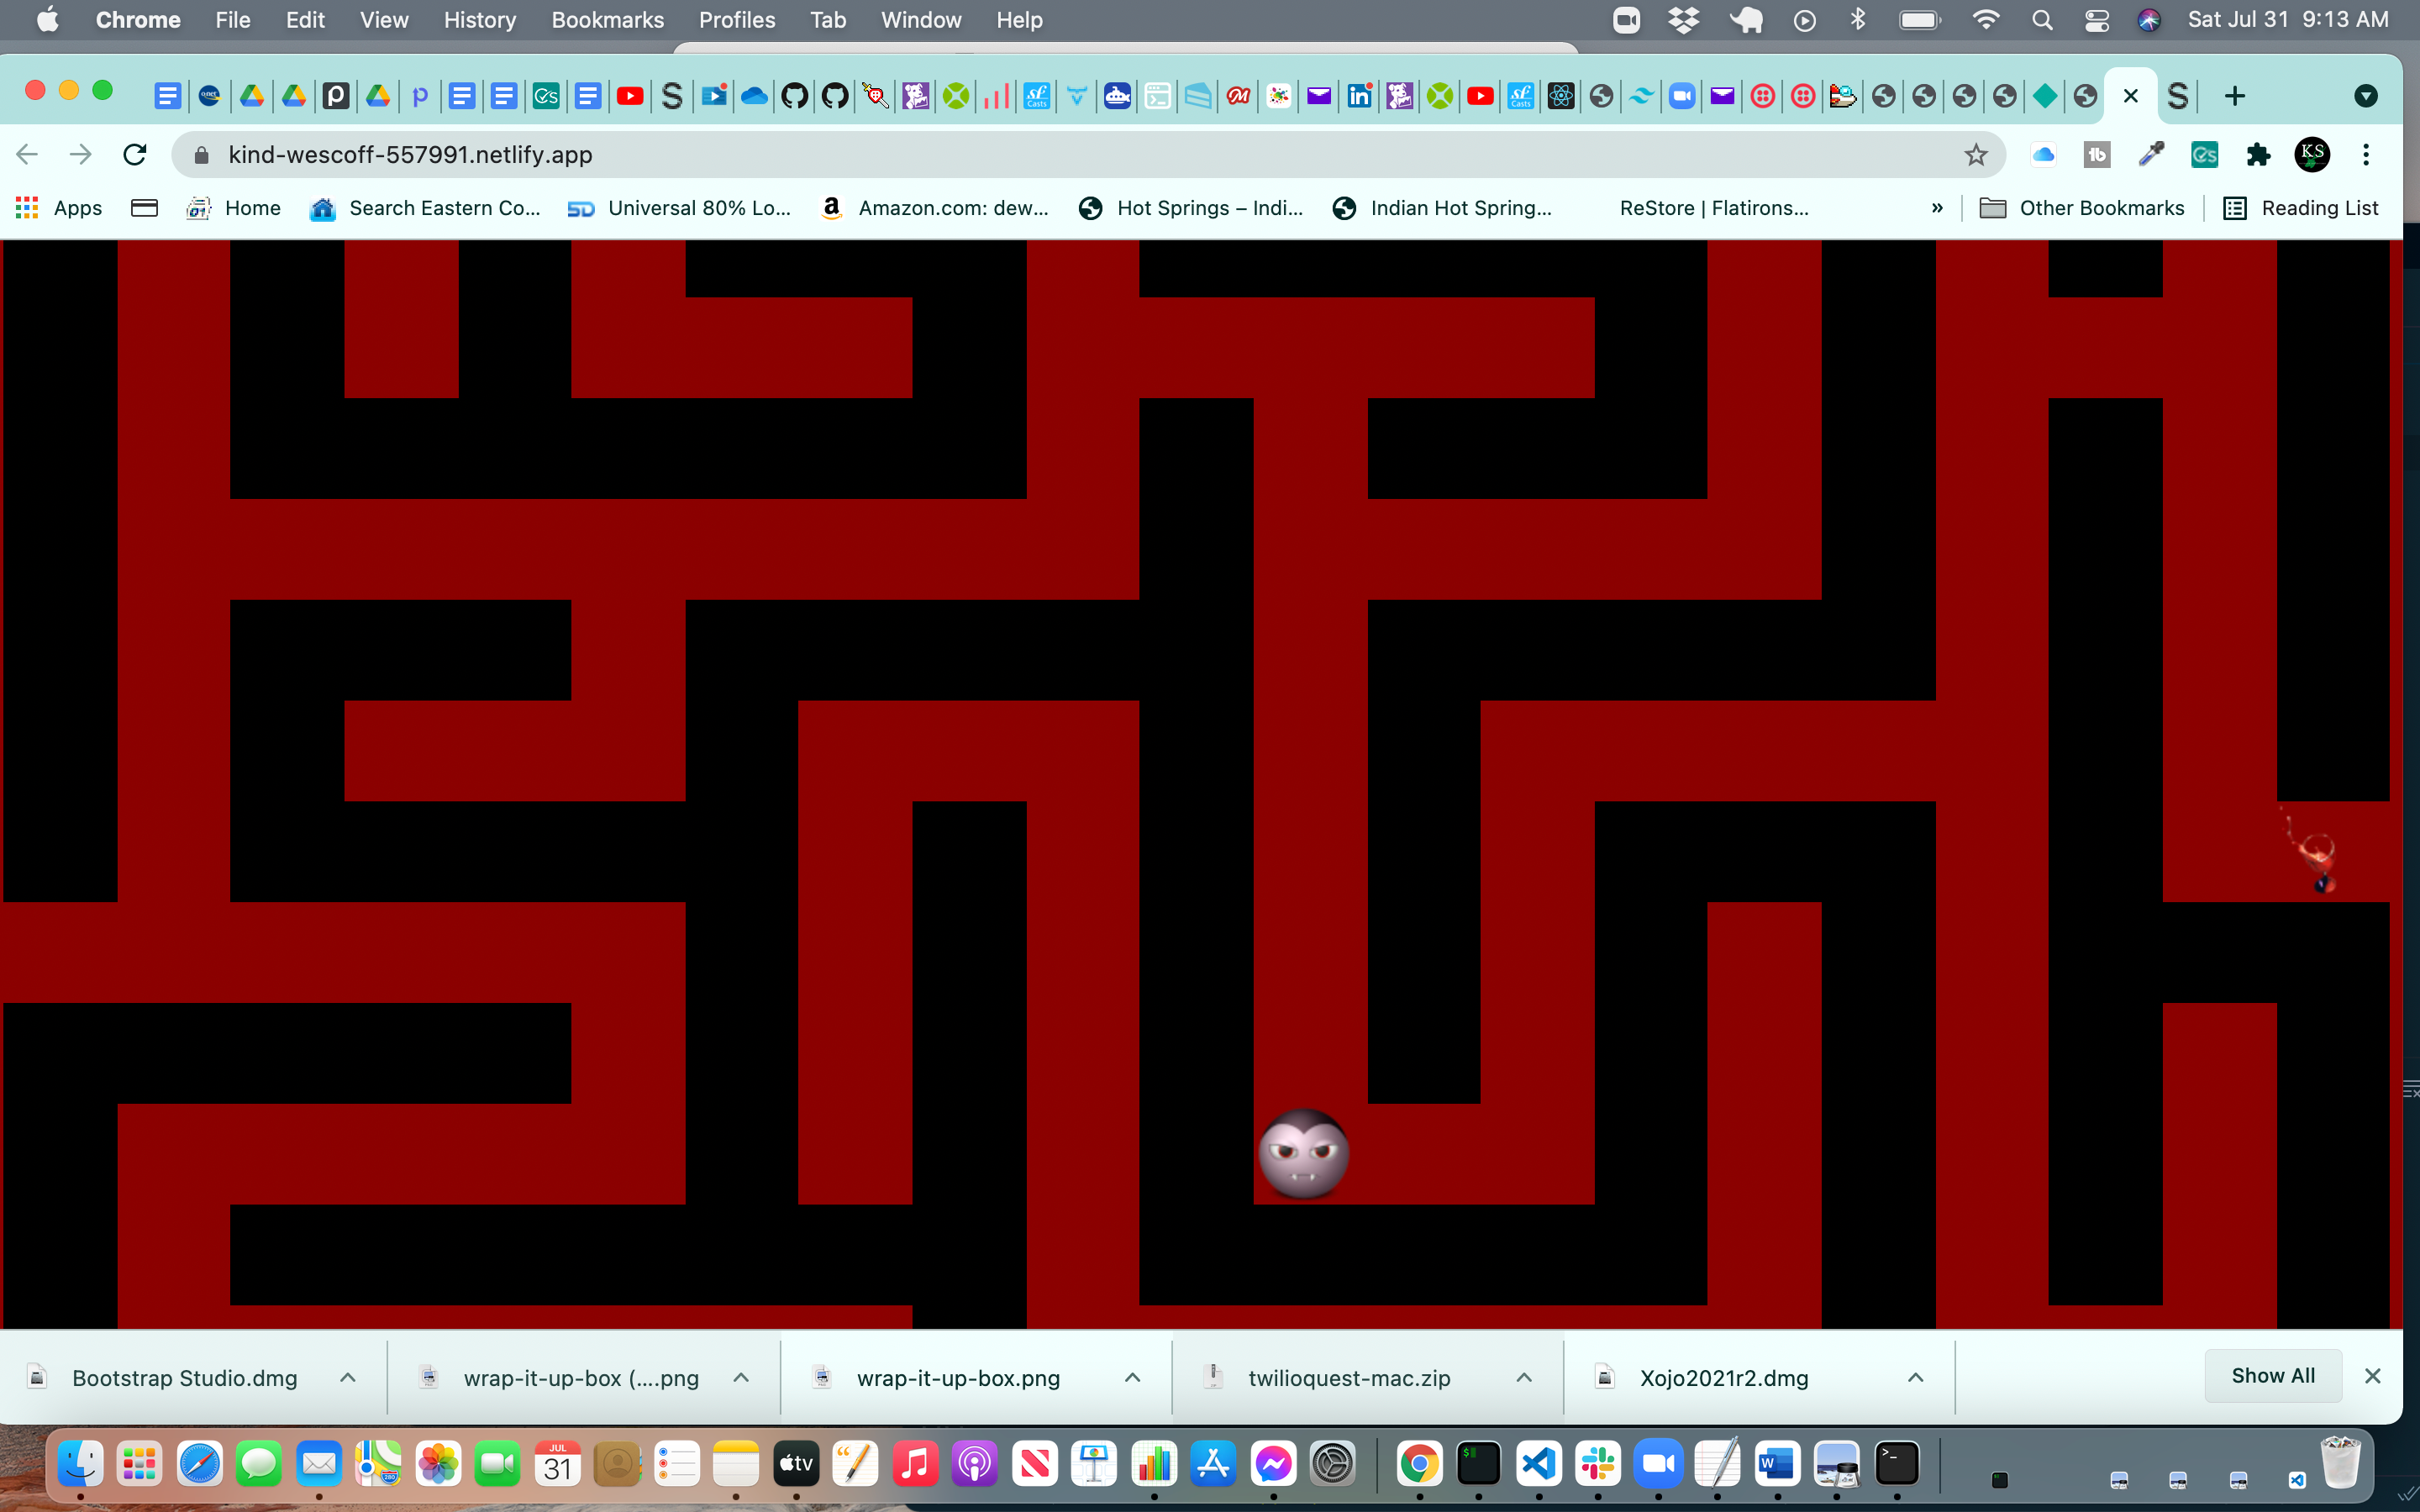Viewport: 2420px width, 1512px height.
Task: Open the Bookmarks menu
Action: 607,20
